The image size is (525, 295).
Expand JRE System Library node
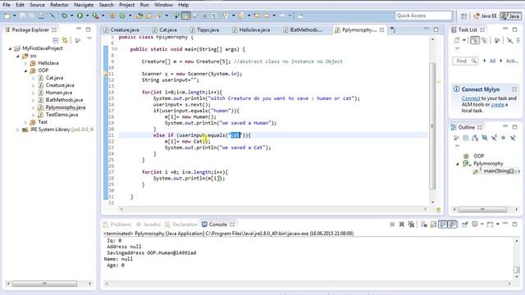tap(18, 129)
